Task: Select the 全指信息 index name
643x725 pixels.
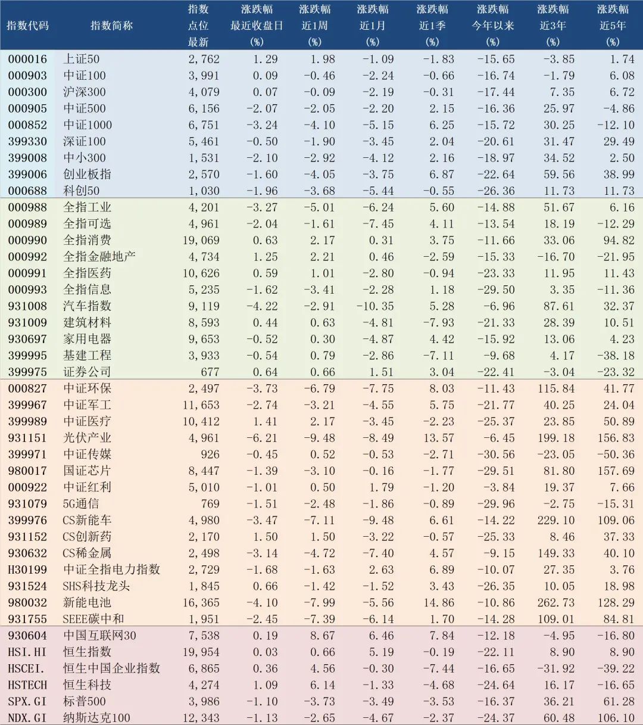Action: [87, 290]
